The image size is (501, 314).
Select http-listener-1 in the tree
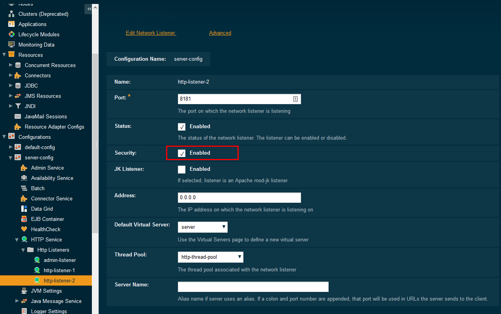pos(59,270)
